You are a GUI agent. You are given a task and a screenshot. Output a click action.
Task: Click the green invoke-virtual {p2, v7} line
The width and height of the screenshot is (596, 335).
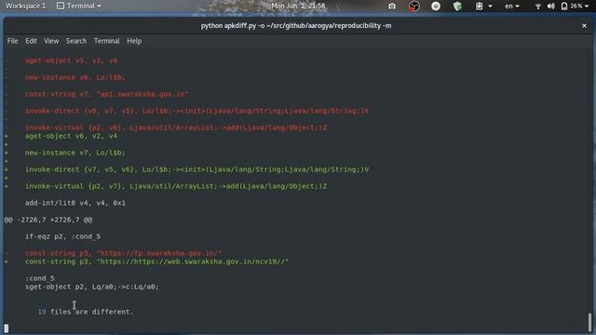coord(176,186)
